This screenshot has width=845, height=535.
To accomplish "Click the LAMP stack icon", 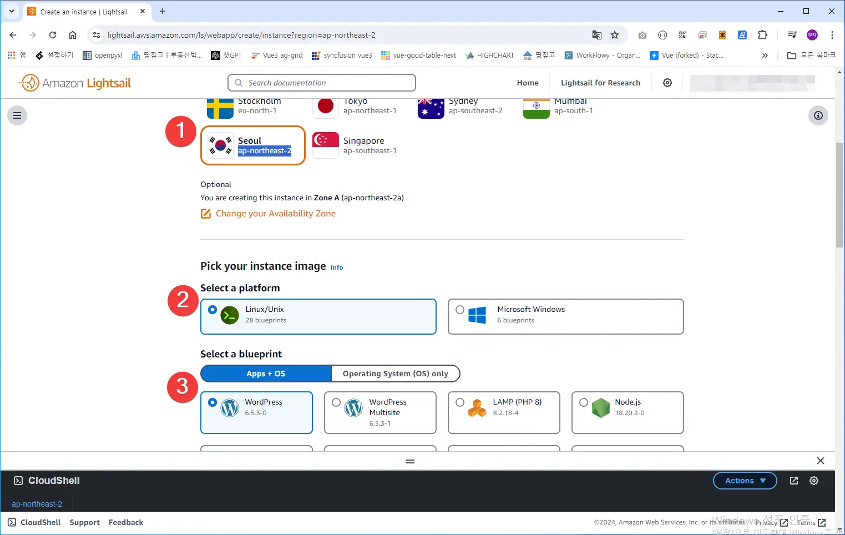I will pyautogui.click(x=477, y=408).
